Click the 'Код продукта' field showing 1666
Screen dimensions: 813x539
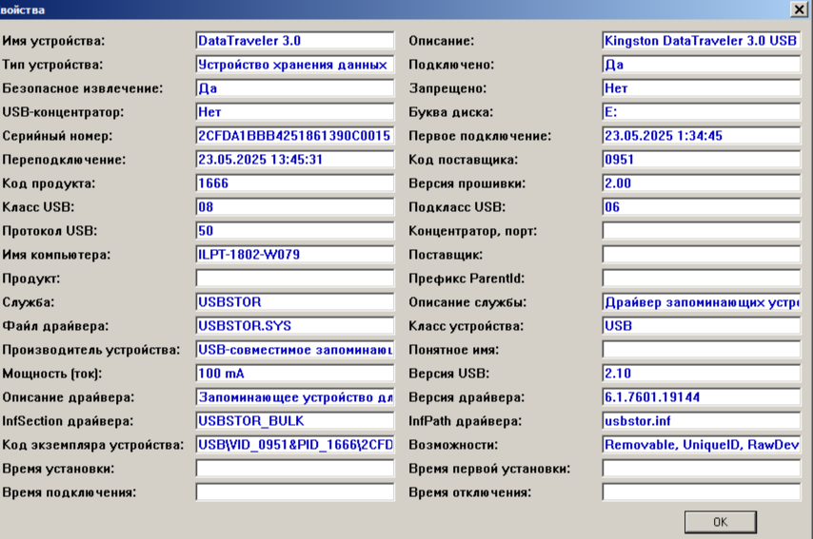pos(294,183)
